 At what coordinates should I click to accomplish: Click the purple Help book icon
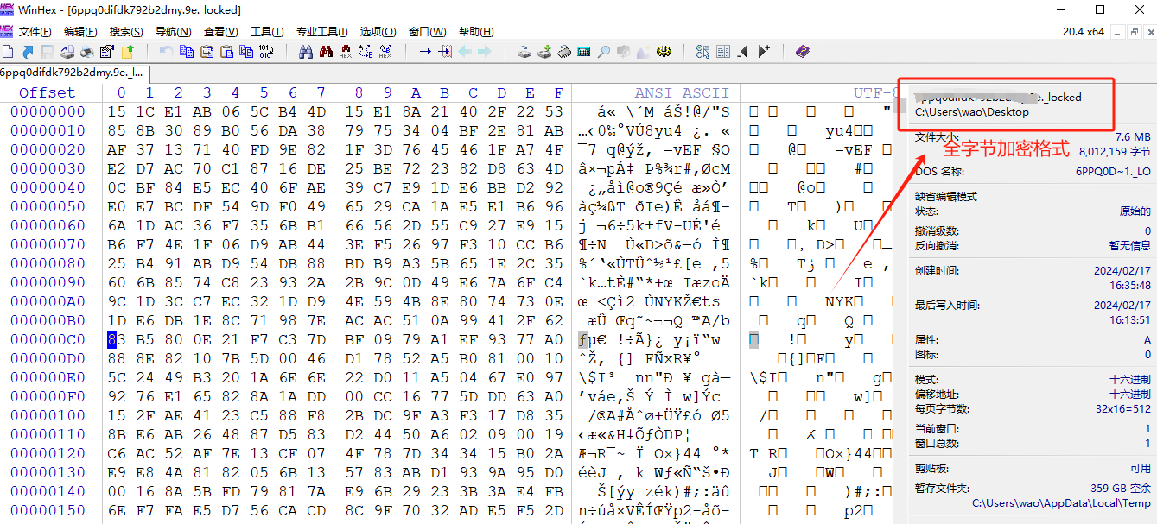(803, 52)
